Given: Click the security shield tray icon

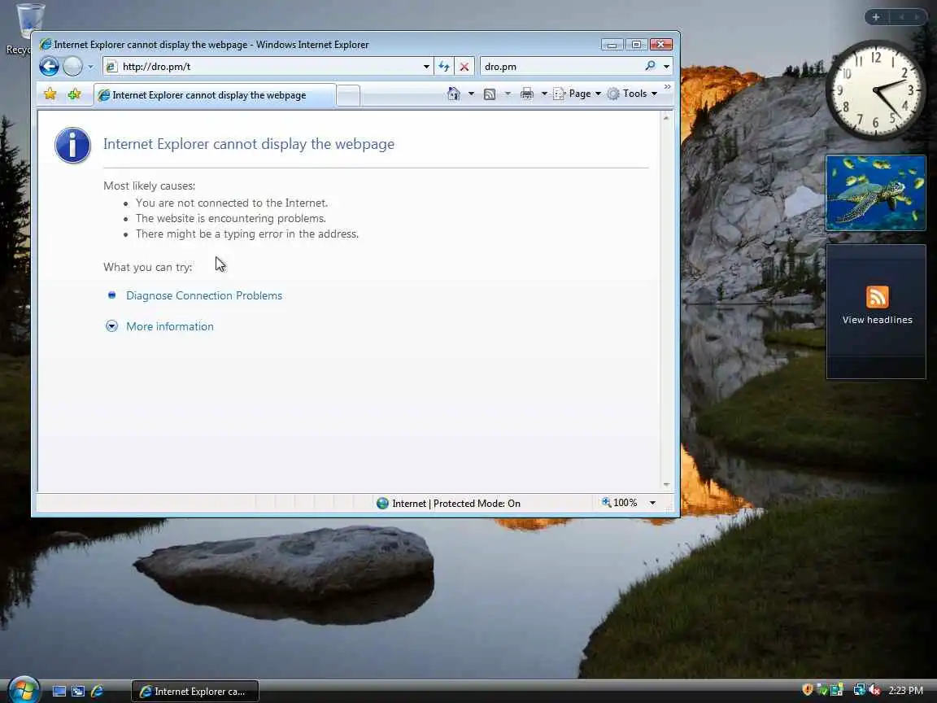Looking at the screenshot, I should click(808, 690).
